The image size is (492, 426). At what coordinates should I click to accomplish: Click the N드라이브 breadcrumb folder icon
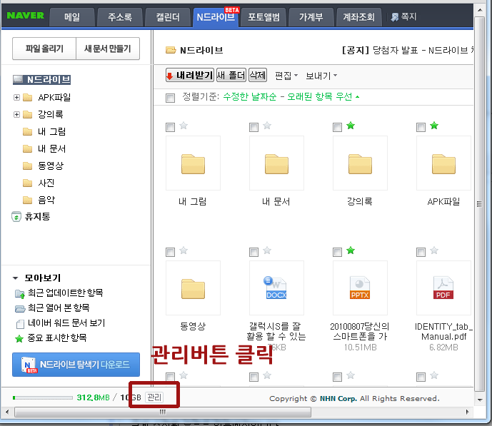(x=171, y=50)
